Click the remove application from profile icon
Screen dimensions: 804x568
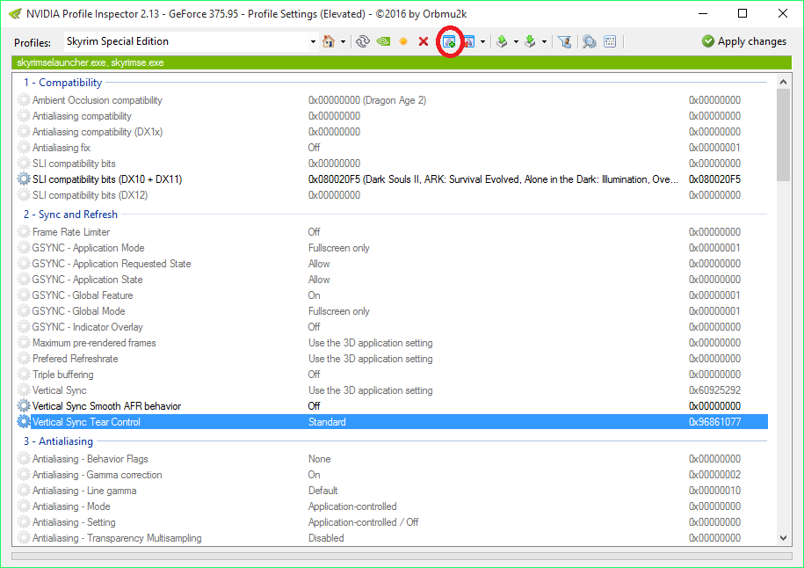click(x=468, y=42)
